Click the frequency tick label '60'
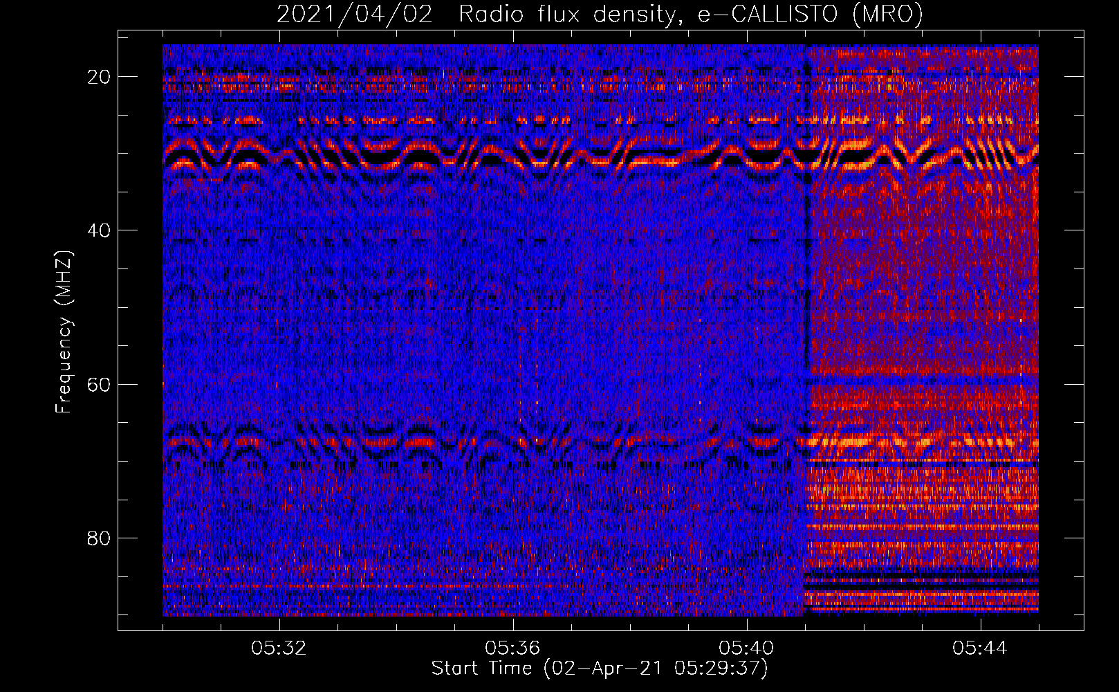This screenshot has height=692, width=1119. point(100,384)
